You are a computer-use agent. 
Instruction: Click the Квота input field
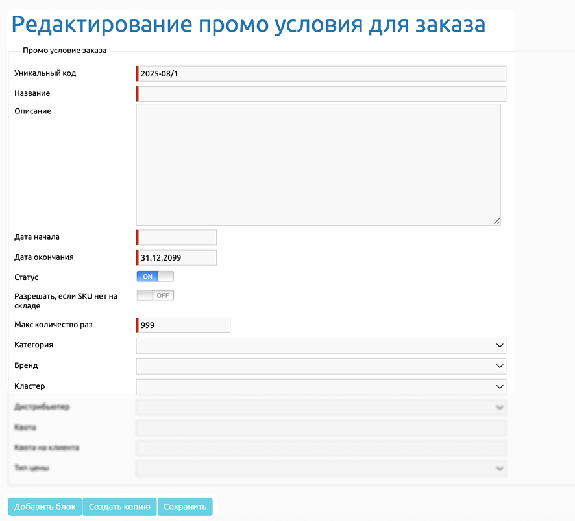[321, 428]
